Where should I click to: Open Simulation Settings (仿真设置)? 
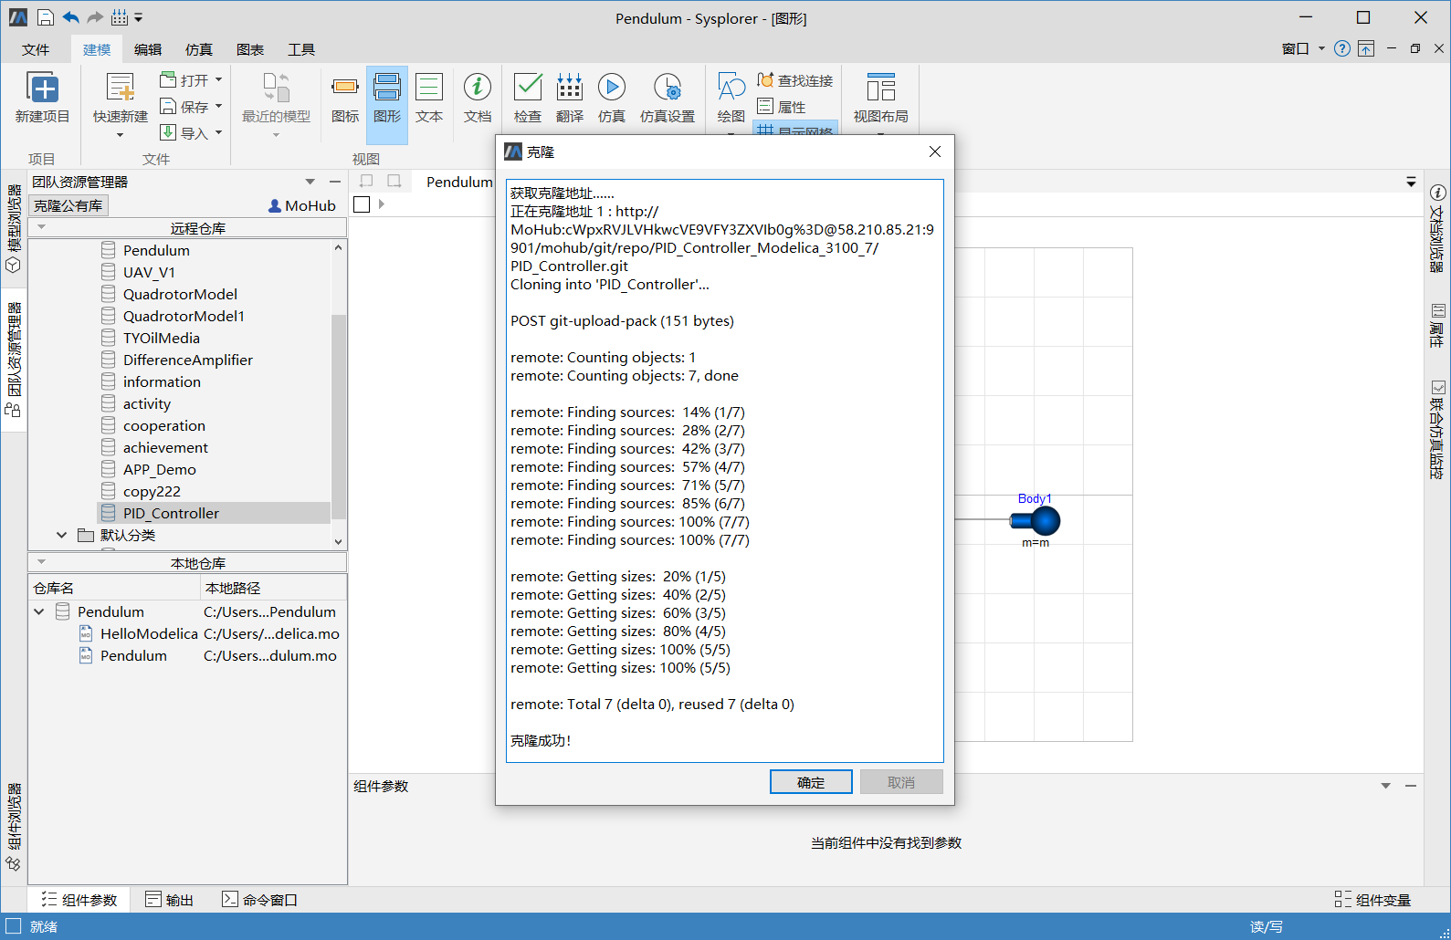click(668, 88)
